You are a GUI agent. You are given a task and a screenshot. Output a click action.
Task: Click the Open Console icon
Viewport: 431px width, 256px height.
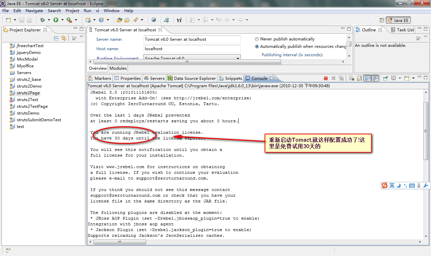coord(407,78)
